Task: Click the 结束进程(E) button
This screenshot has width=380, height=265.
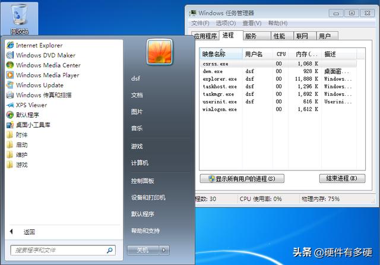Action: pos(342,178)
